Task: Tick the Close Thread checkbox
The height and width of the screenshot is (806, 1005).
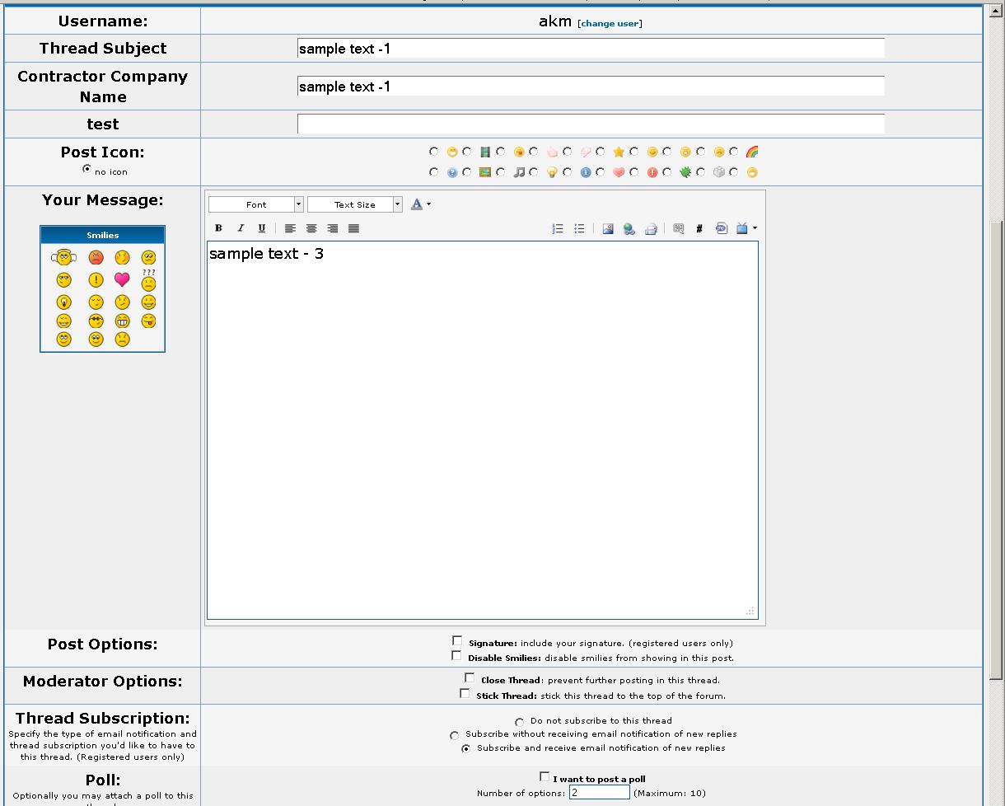Action: [470, 678]
